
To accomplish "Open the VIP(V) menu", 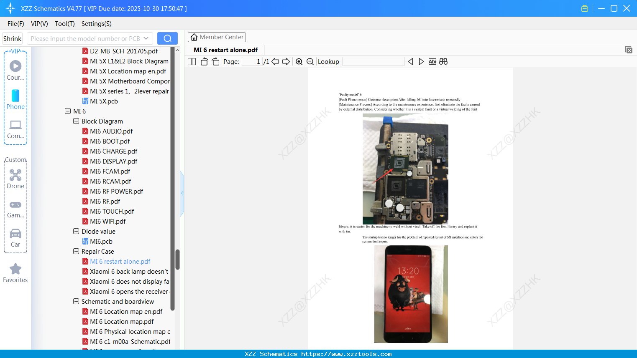I will (39, 24).
